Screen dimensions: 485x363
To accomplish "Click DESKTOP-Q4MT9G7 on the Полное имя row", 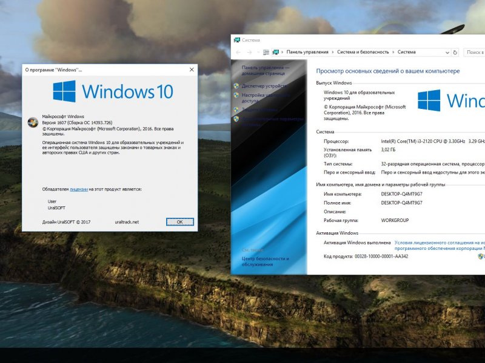I will tap(401, 203).
